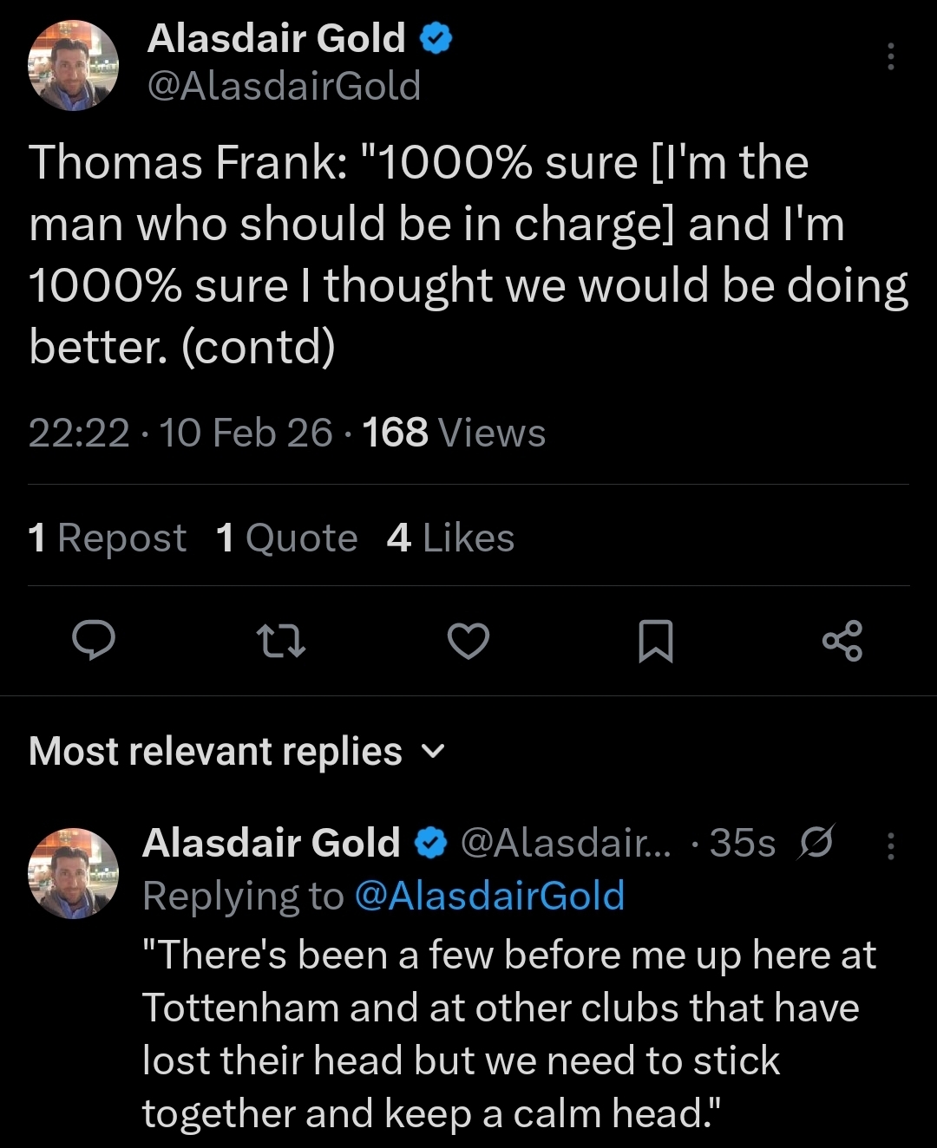View the 1 Repost list

click(x=107, y=538)
